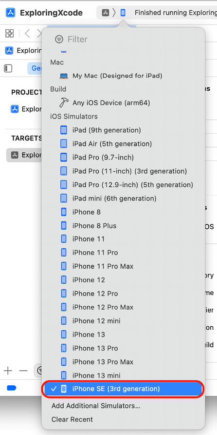Click the plus button to add target
217x435 pixels.
pyautogui.click(x=8, y=371)
